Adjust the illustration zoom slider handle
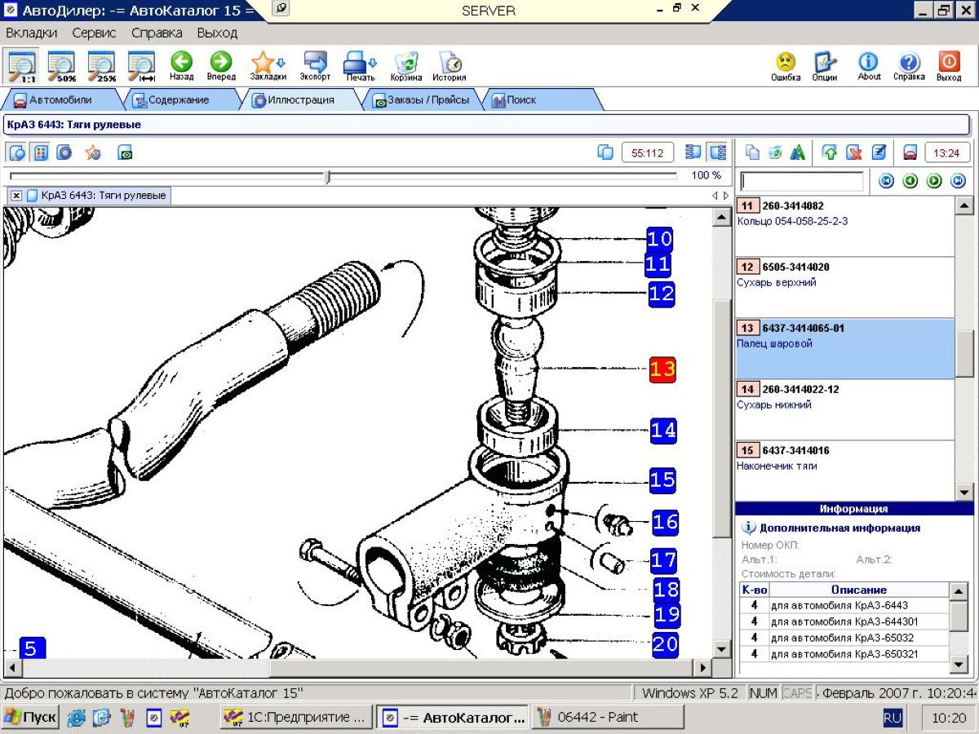Image resolution: width=979 pixels, height=734 pixels. coord(328,176)
